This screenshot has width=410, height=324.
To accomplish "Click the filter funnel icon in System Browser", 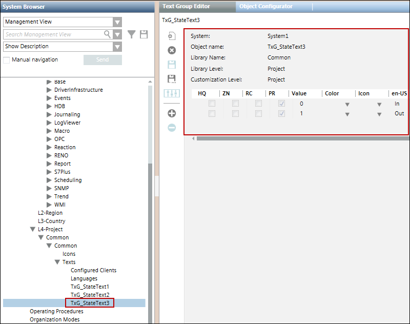I will pyautogui.click(x=132, y=34).
